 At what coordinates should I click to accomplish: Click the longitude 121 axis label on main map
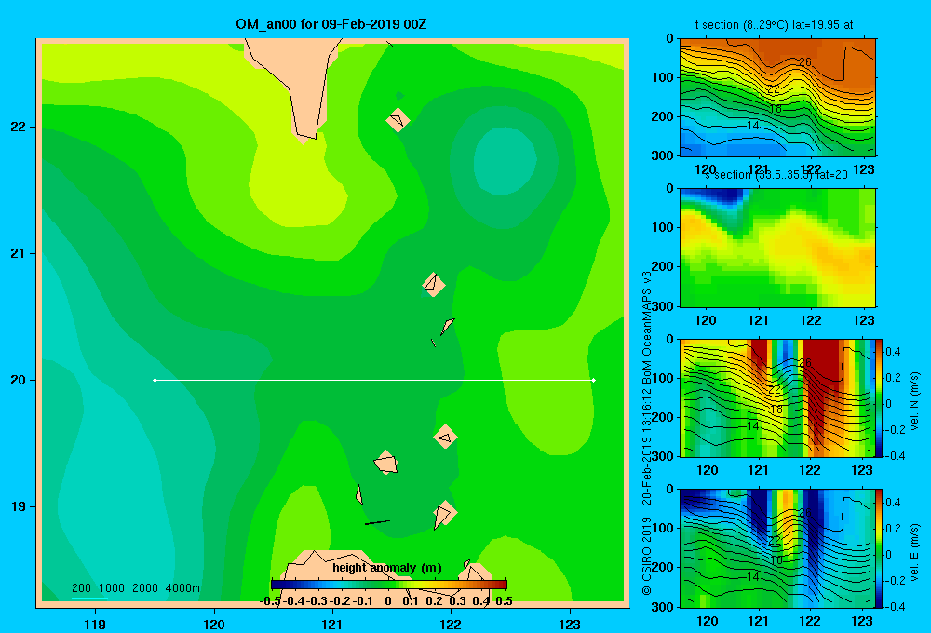(x=332, y=624)
